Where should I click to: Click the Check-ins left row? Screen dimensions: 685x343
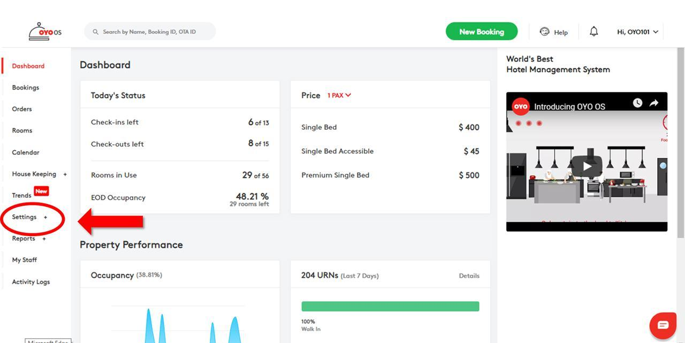click(x=180, y=122)
